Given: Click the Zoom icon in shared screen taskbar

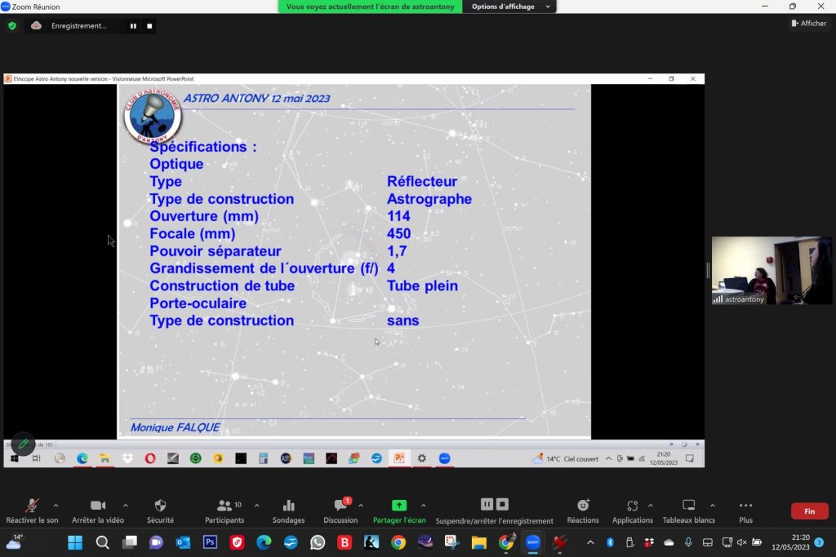Looking at the screenshot, I should click(445, 458).
